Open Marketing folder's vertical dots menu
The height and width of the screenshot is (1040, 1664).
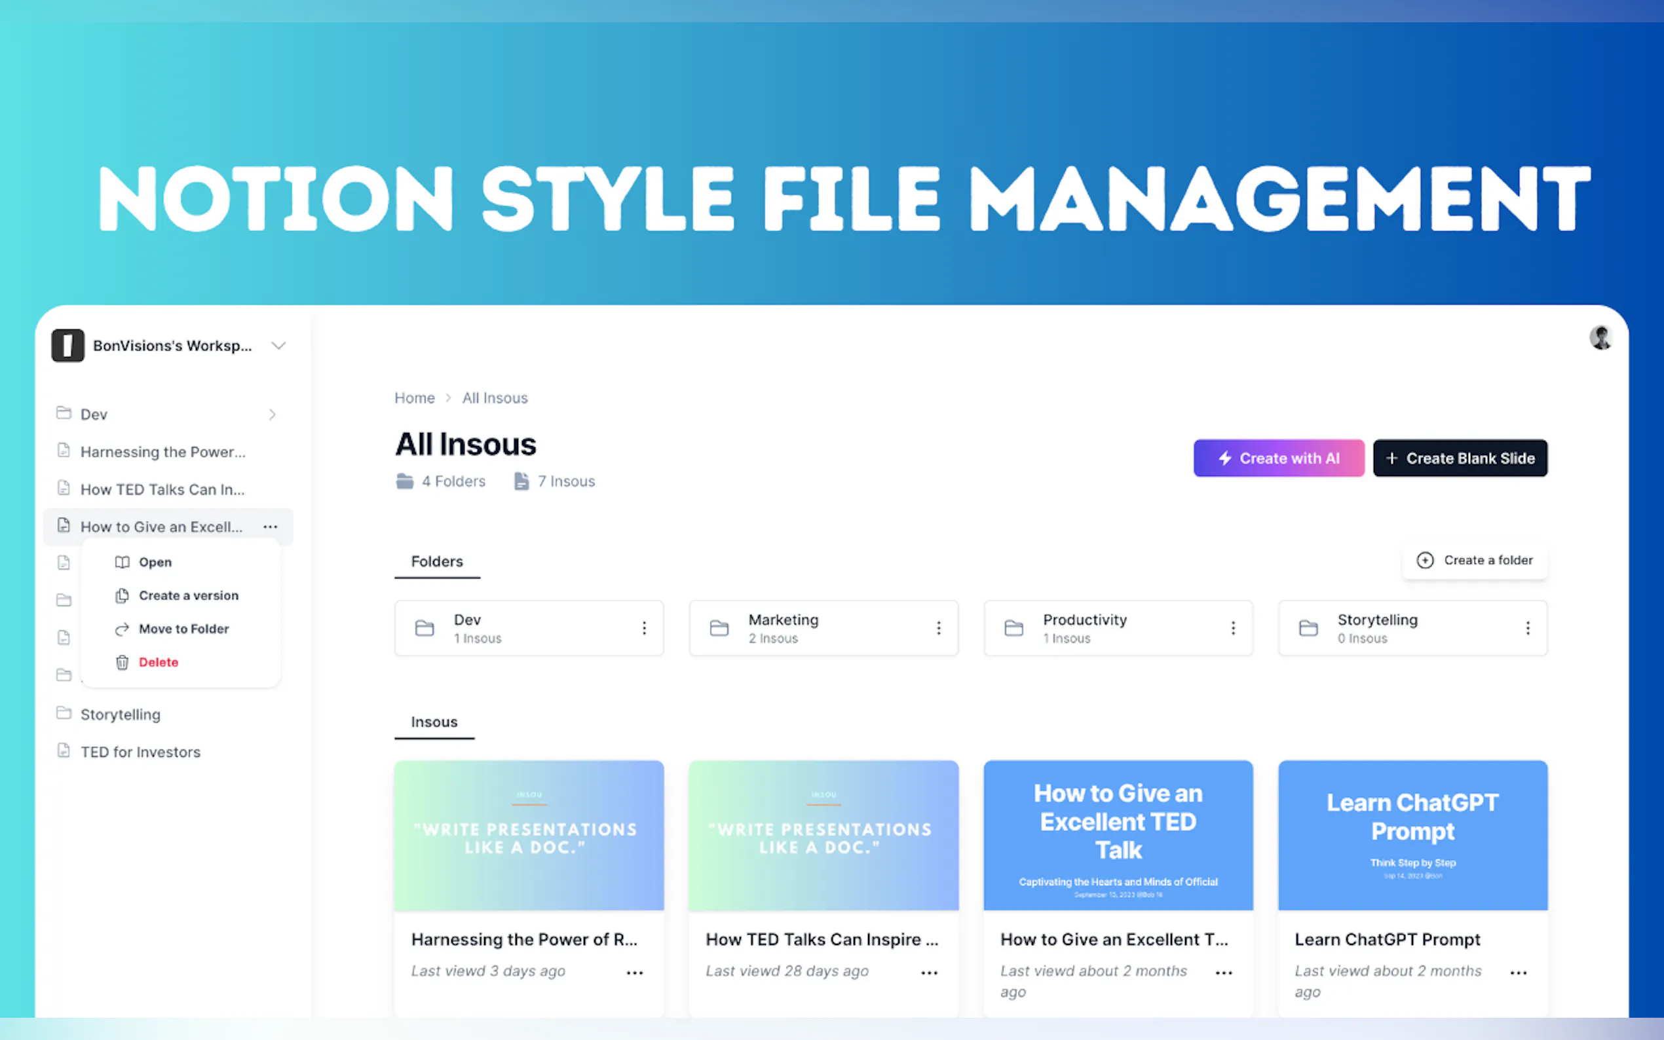coord(938,628)
